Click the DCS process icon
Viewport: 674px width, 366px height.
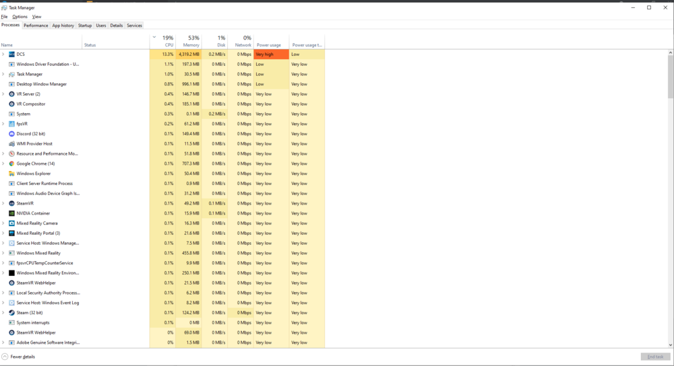[11, 54]
